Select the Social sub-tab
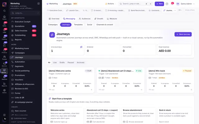 click(90, 25)
